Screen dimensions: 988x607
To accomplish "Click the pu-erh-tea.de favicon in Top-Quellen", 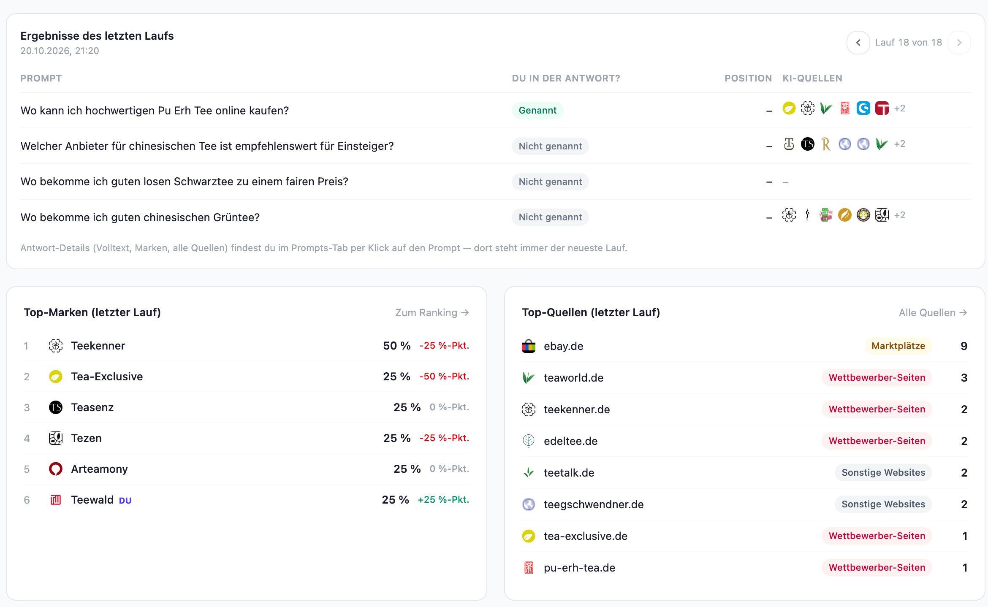I will [x=529, y=568].
